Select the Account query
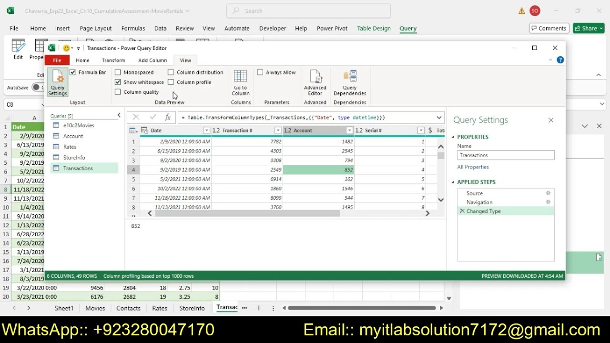Screen dimensions: 610x343 [73, 136]
